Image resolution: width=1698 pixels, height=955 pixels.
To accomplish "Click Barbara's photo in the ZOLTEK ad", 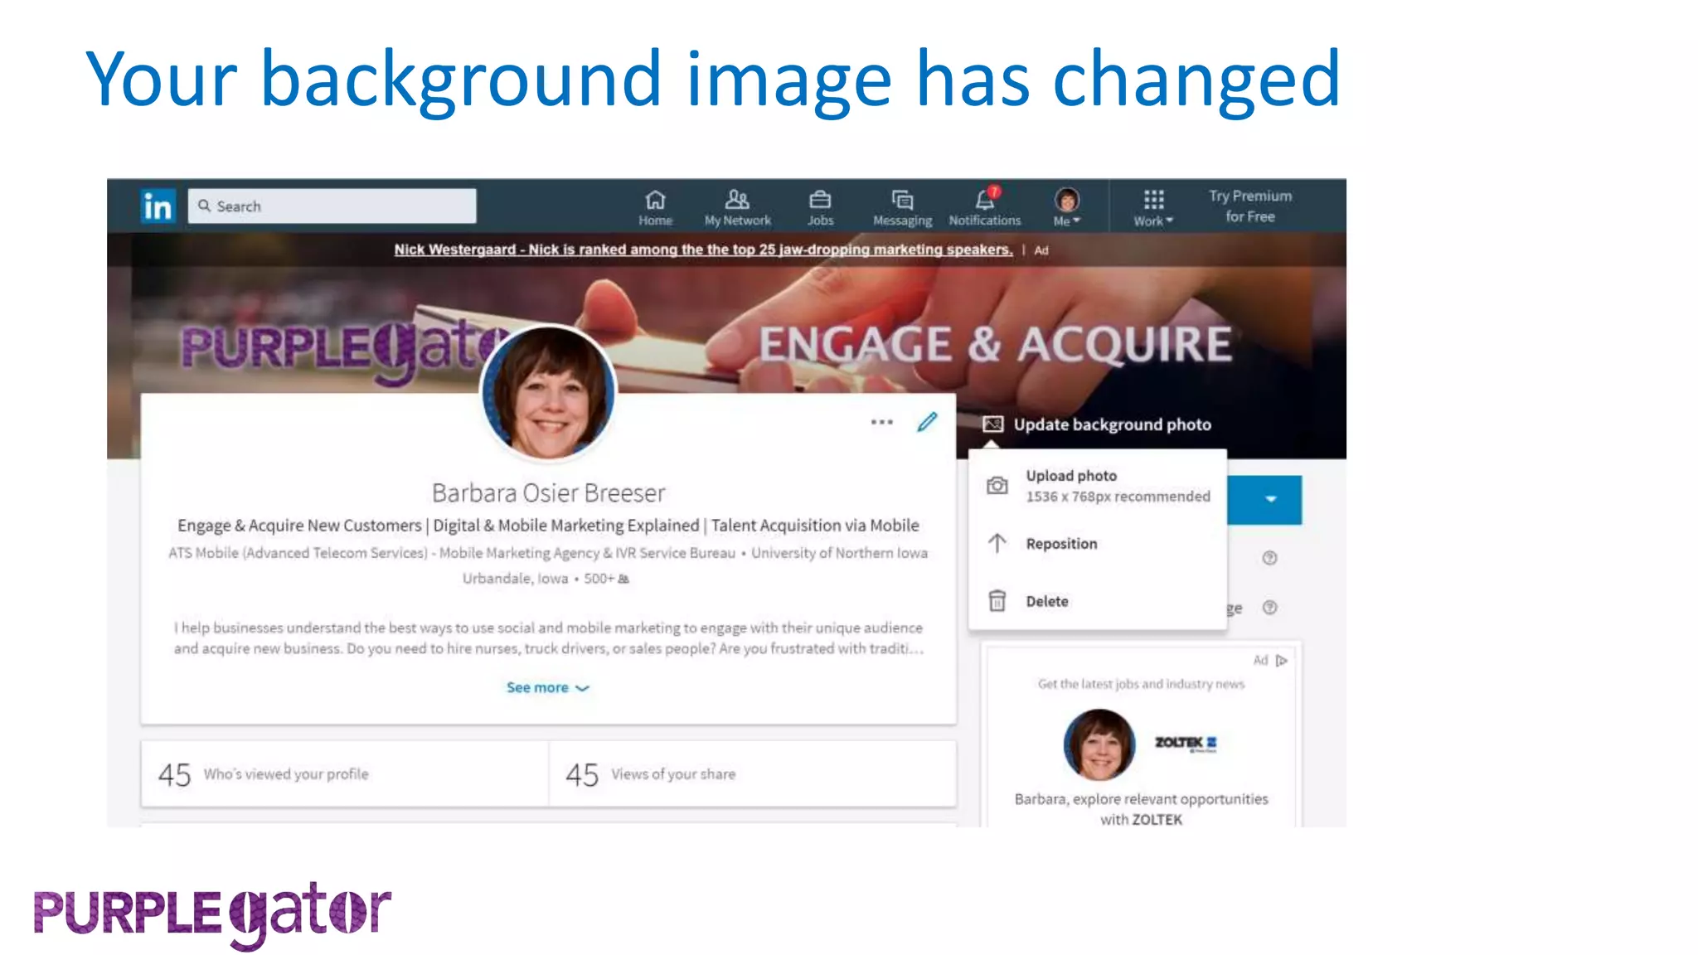I will coord(1099,744).
